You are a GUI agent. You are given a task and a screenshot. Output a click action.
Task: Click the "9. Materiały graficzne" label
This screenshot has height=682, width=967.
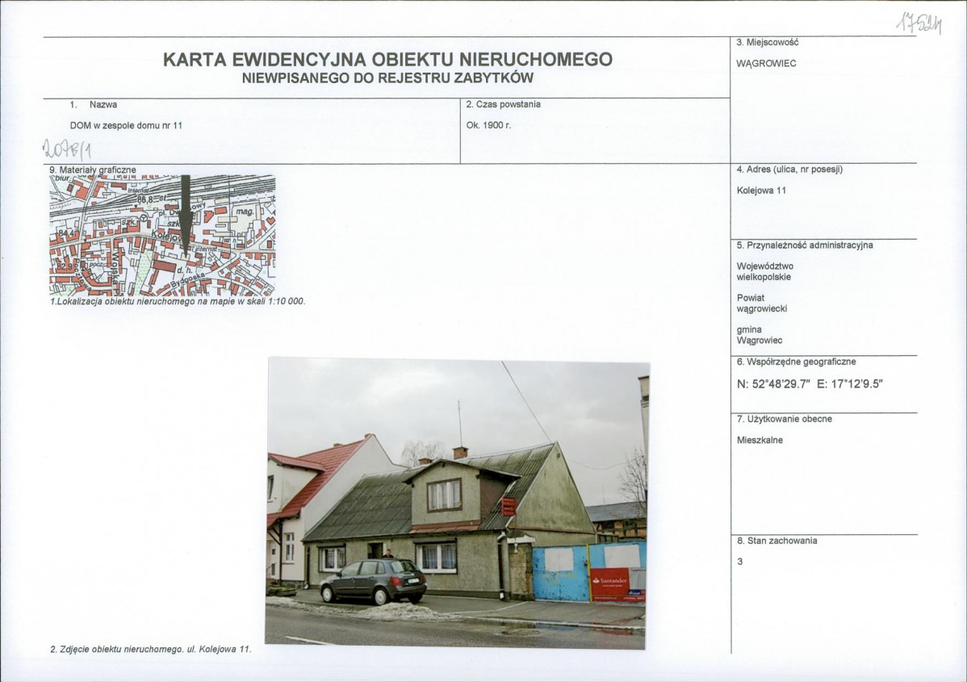coord(93,169)
